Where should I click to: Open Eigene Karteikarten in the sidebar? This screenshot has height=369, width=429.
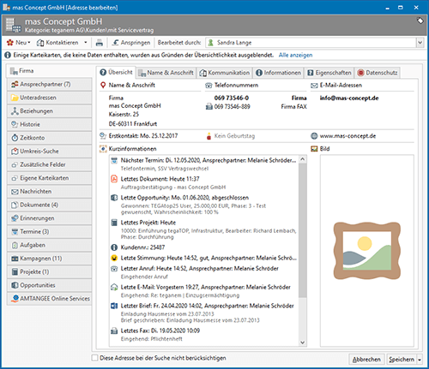[x=49, y=178]
